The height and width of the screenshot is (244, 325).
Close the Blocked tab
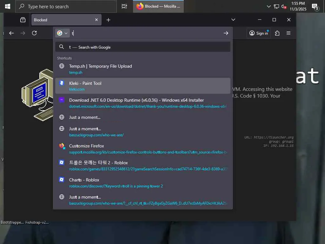pyautogui.click(x=96, y=20)
